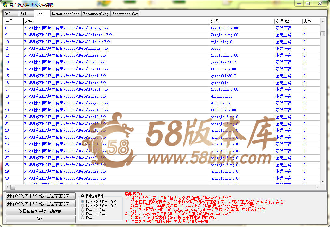Select the Magic.Pak file row
This screenshot has height=227, width=330.
[162, 96]
